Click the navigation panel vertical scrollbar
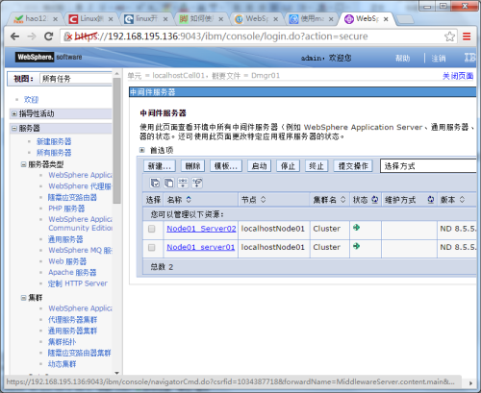The width and height of the screenshot is (481, 393). pyautogui.click(x=117, y=141)
